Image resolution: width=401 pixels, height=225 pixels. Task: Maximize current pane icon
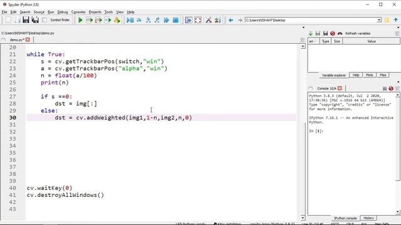pos(189,20)
